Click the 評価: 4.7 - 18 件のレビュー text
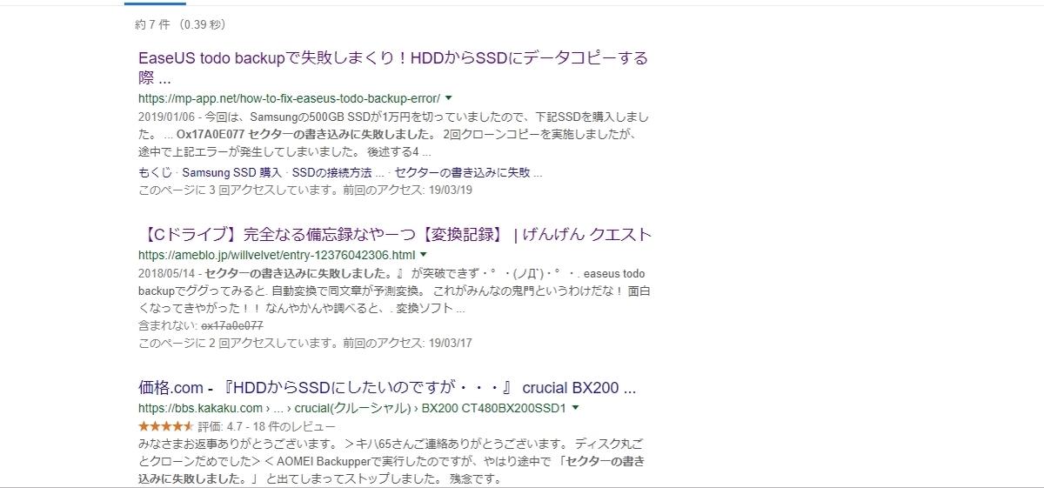The height and width of the screenshot is (488, 1044). click(x=266, y=426)
